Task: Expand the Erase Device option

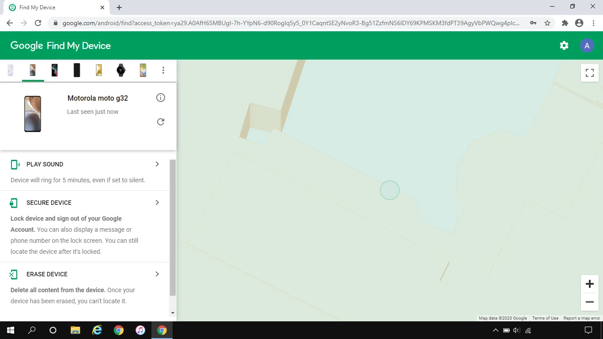Action: point(157,274)
